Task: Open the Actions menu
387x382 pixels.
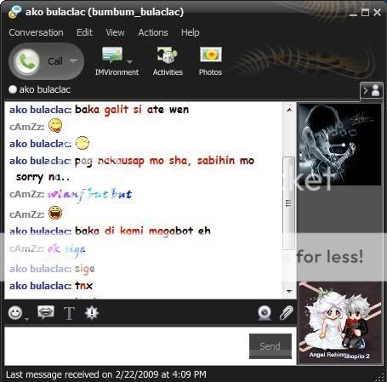Action: 153,32
